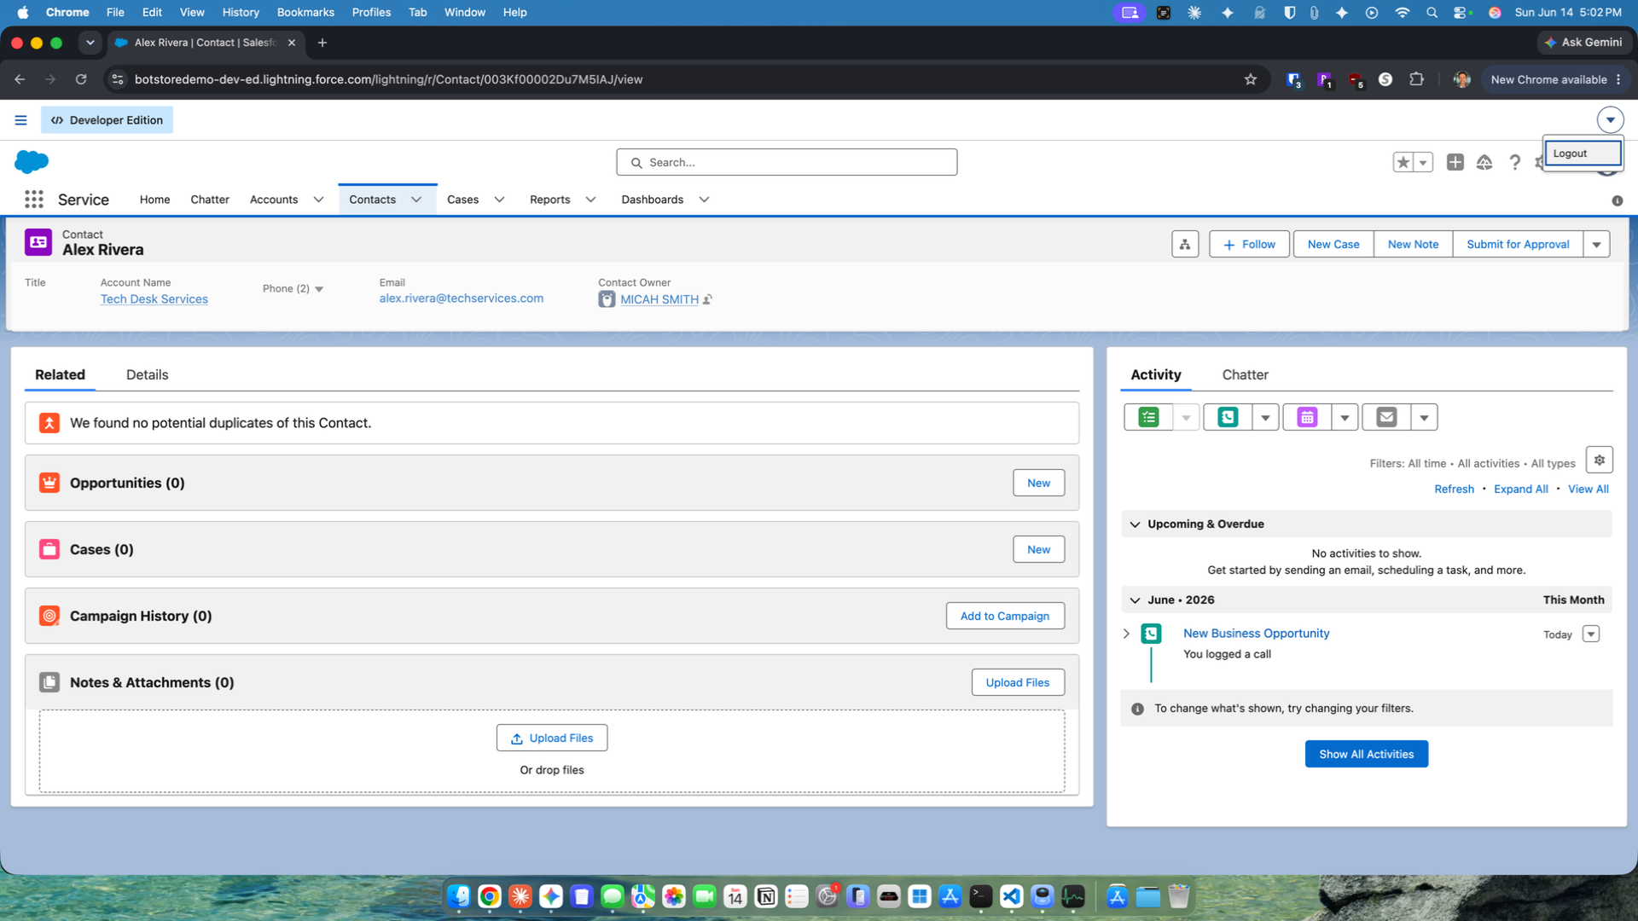
Task: Click Show All Activities button
Action: pos(1366,754)
